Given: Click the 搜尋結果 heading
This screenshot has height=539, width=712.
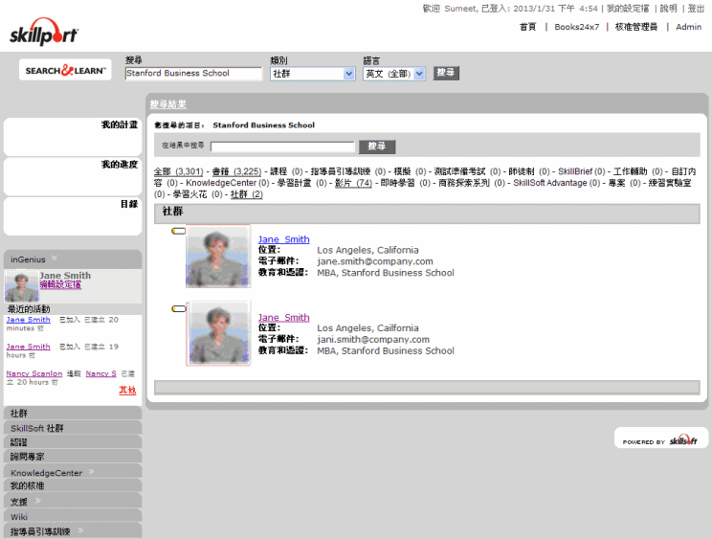Looking at the screenshot, I should click(168, 104).
